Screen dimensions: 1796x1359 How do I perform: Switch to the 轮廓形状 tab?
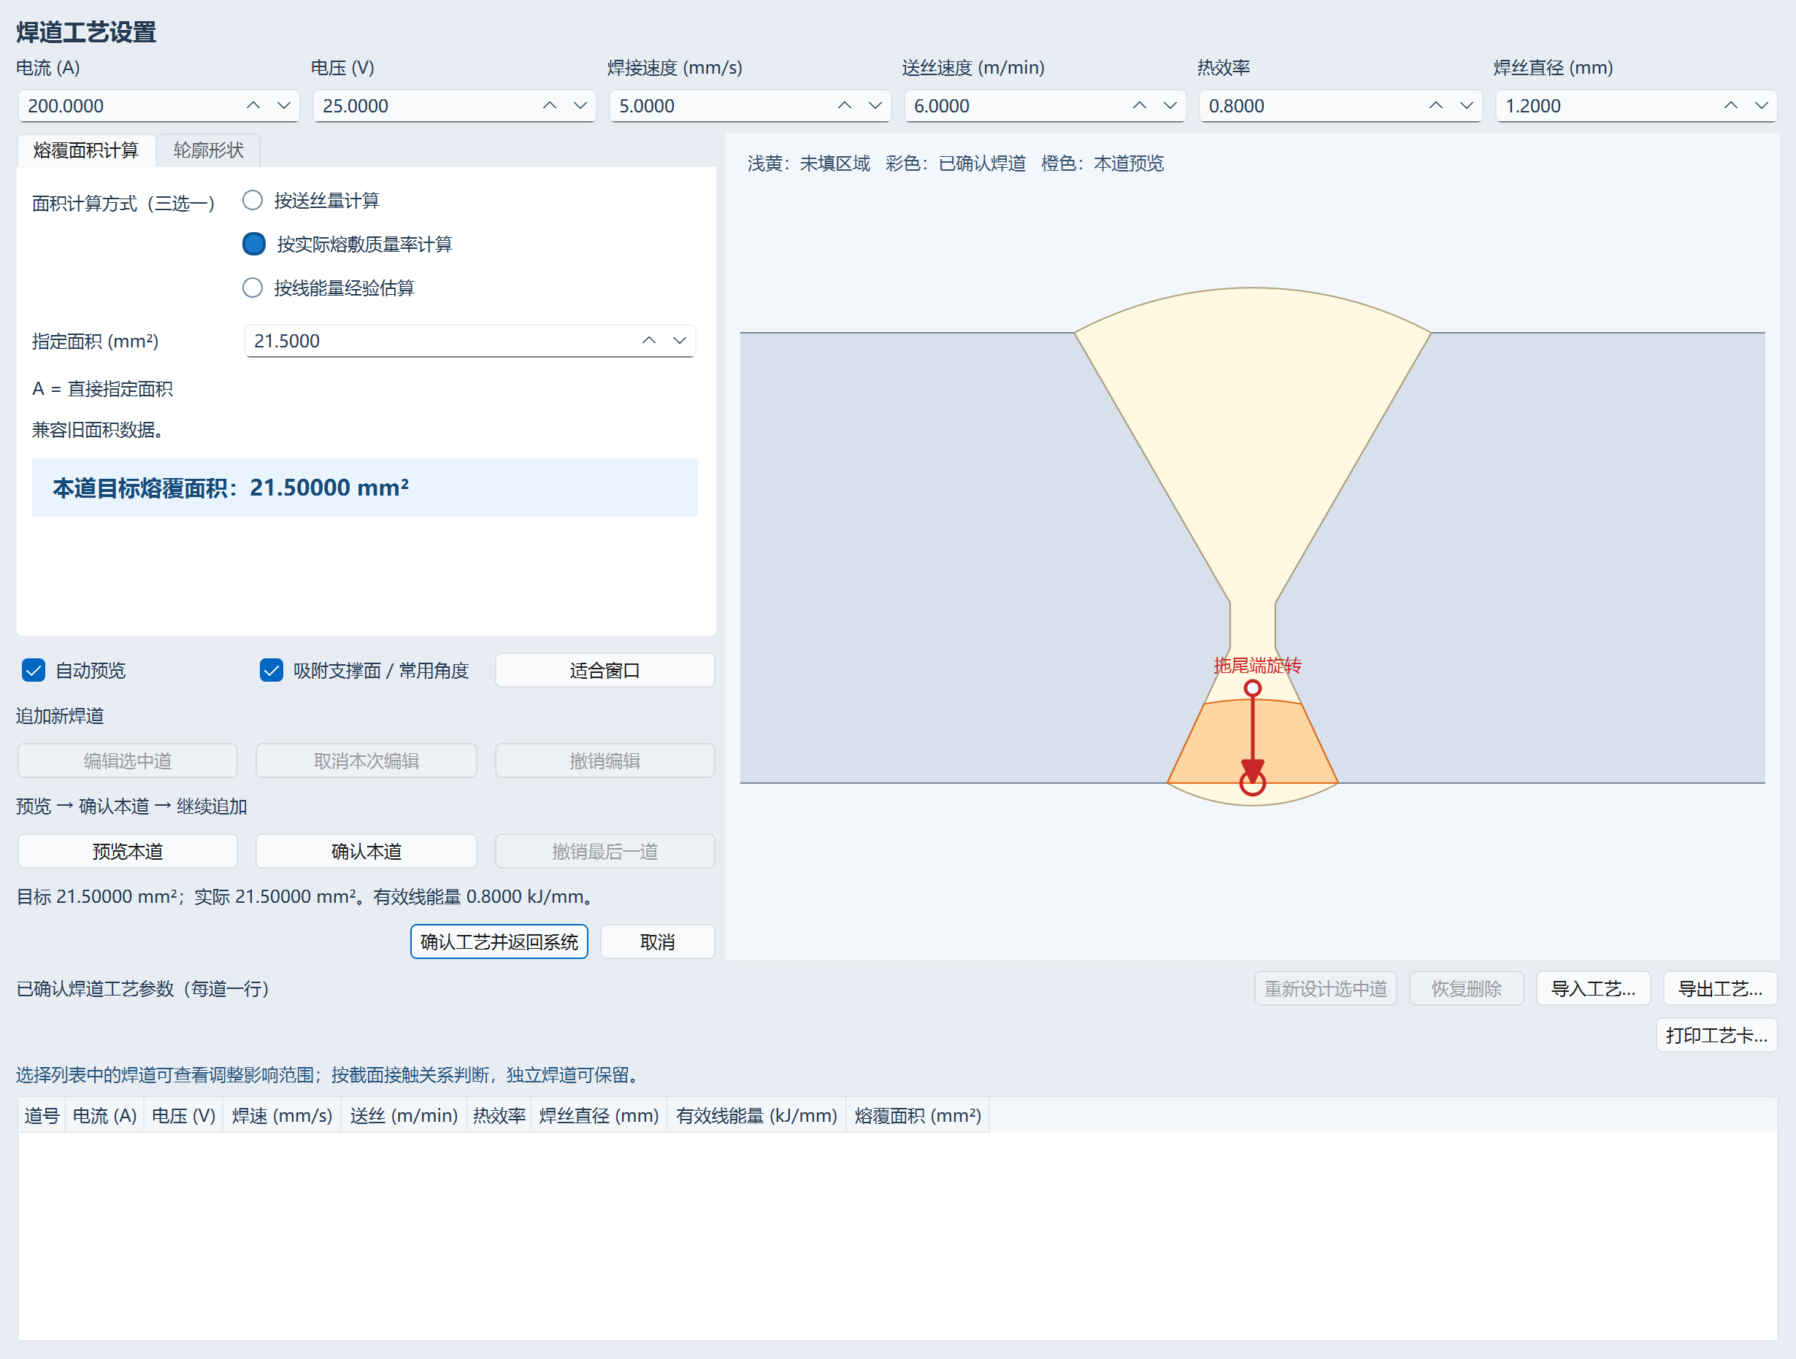click(x=208, y=150)
